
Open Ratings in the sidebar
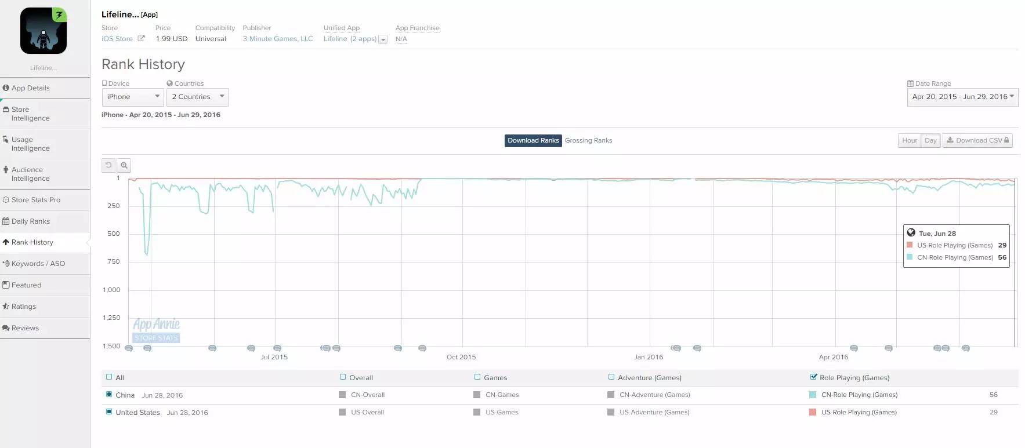coord(45,307)
